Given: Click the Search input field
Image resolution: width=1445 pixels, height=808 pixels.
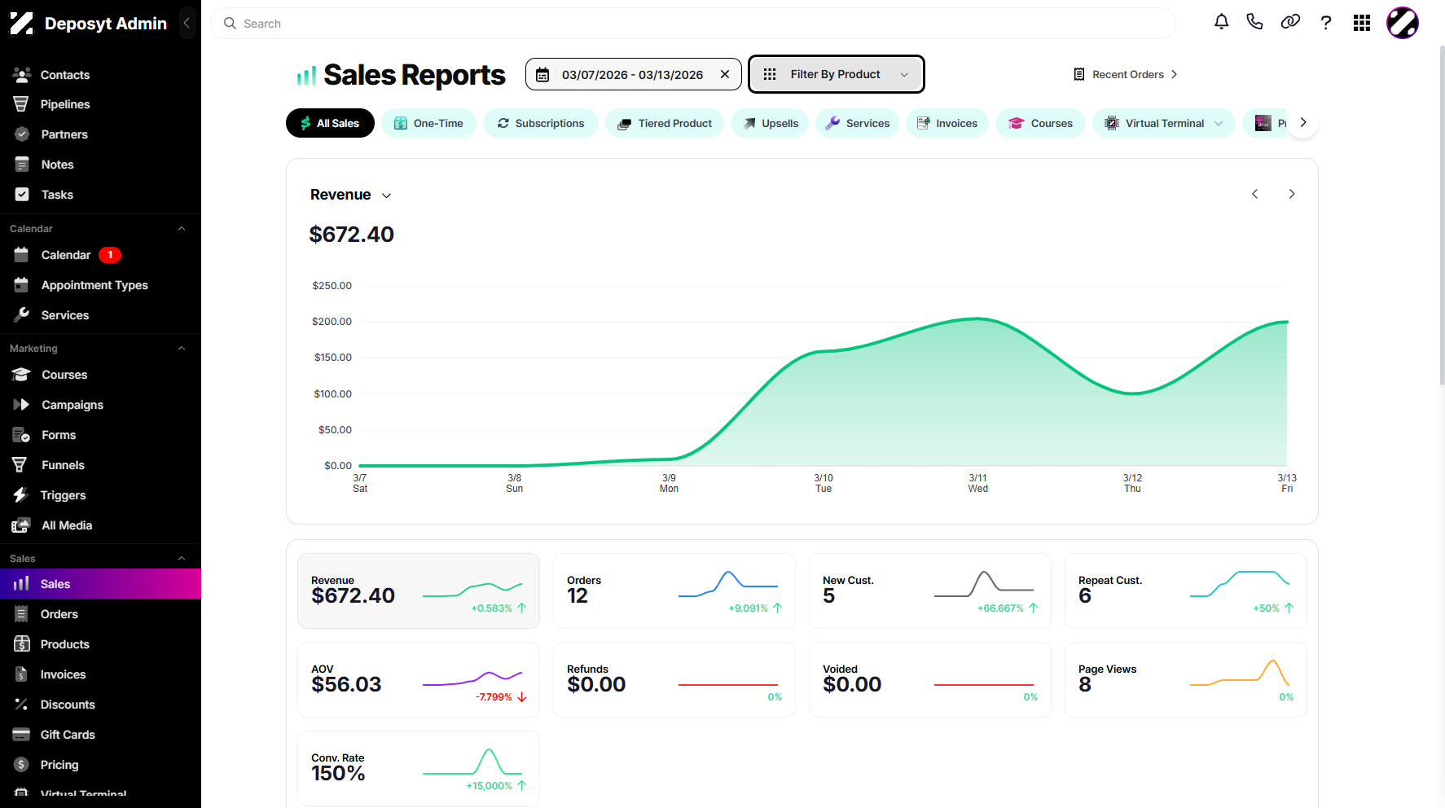Looking at the screenshot, I should coord(693,24).
